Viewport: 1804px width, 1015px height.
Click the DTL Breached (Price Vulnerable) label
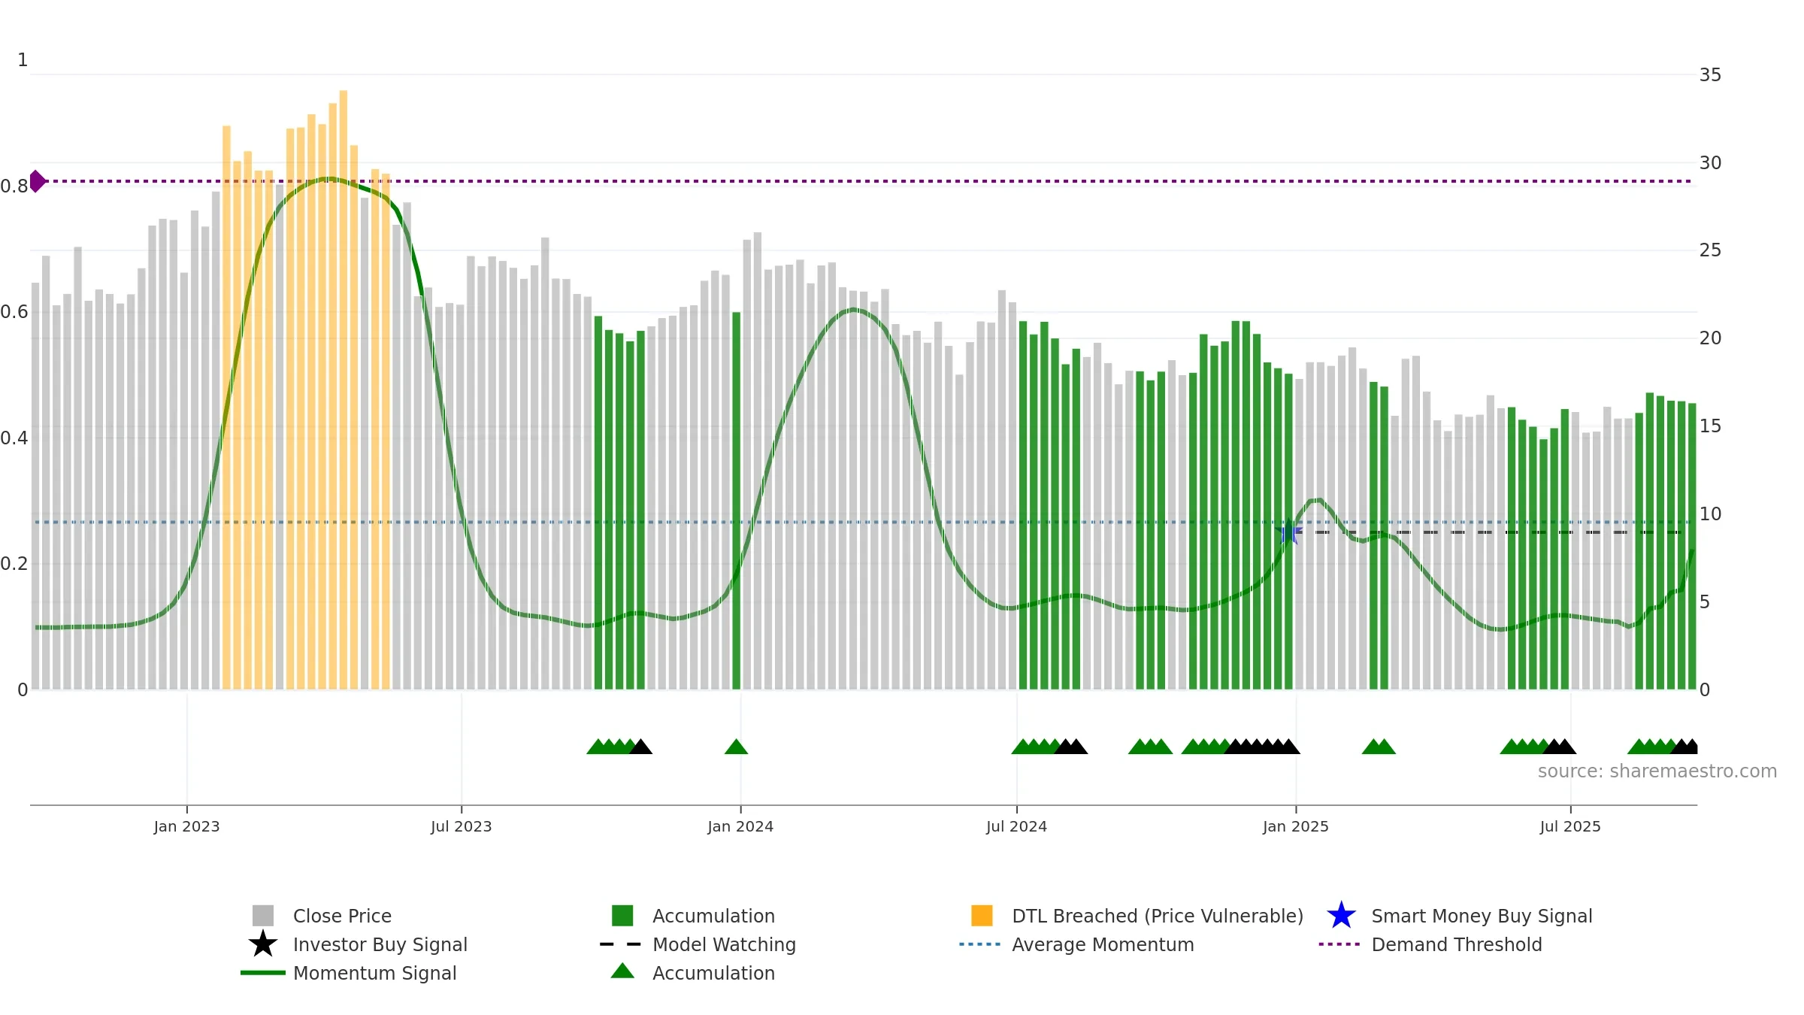point(1158,916)
